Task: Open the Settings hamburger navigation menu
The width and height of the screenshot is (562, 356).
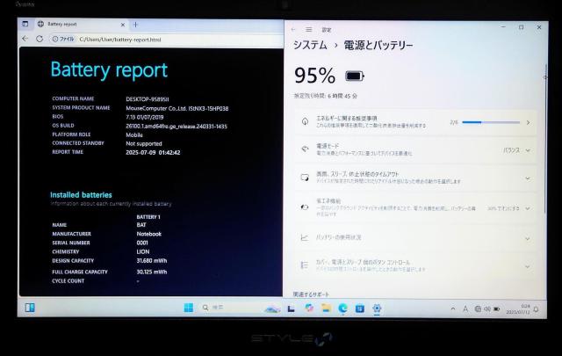Action: click(x=308, y=29)
